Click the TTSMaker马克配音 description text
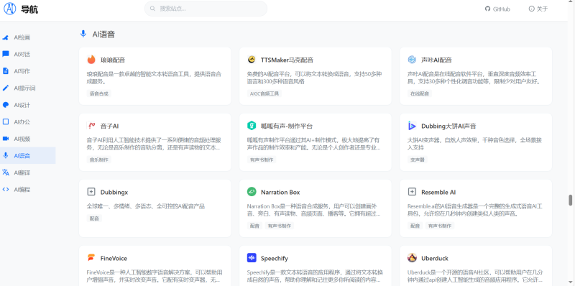 point(314,78)
